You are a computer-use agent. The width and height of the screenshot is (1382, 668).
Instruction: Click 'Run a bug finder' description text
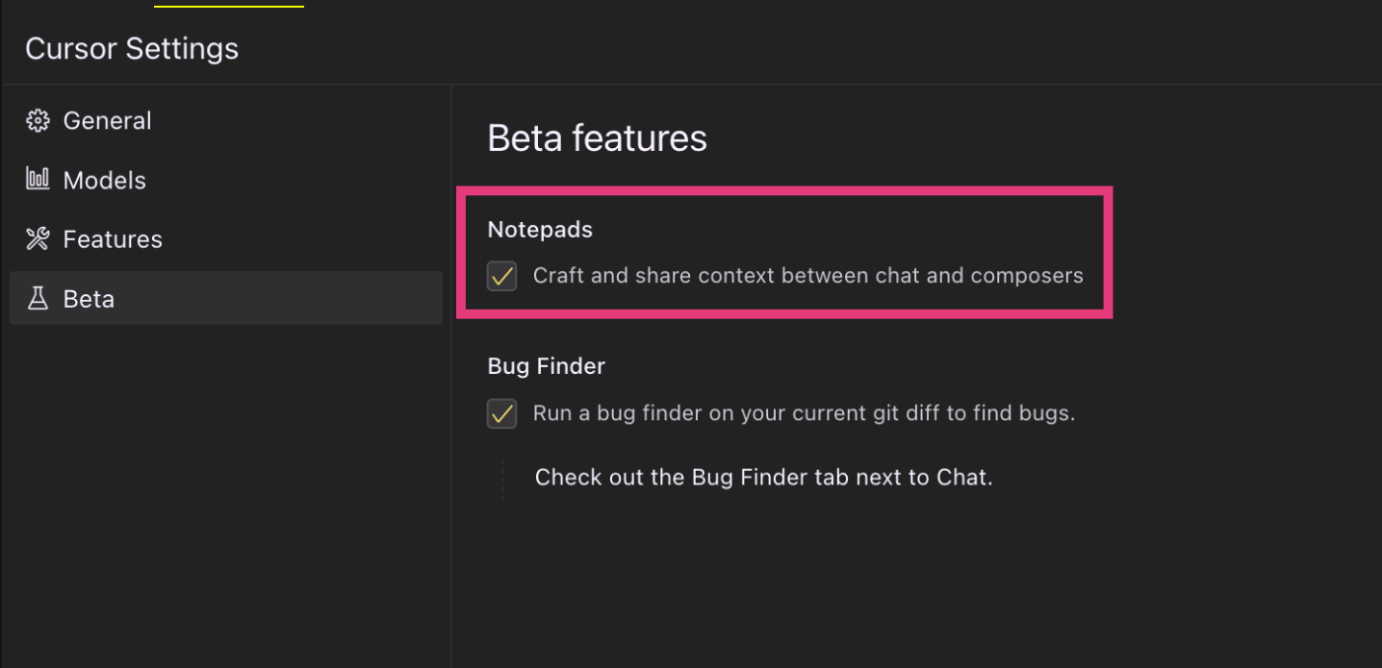(804, 412)
